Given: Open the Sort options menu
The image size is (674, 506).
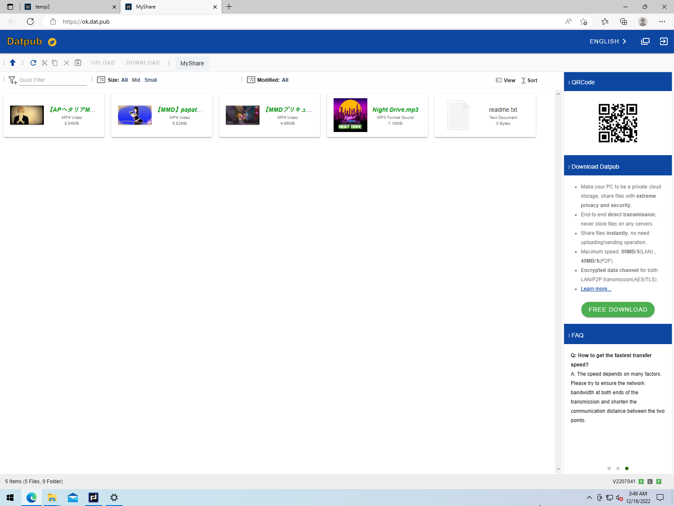Looking at the screenshot, I should pyautogui.click(x=529, y=80).
